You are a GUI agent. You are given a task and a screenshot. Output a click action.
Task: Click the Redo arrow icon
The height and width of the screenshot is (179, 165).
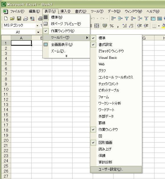102,18
